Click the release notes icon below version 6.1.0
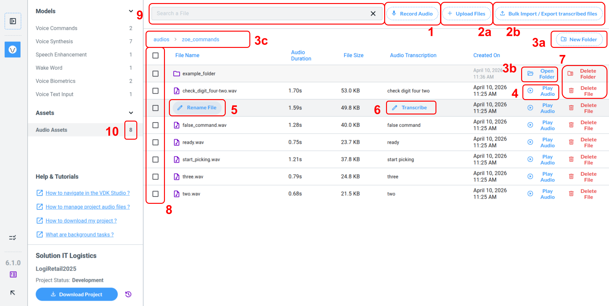The image size is (609, 306). (x=13, y=274)
